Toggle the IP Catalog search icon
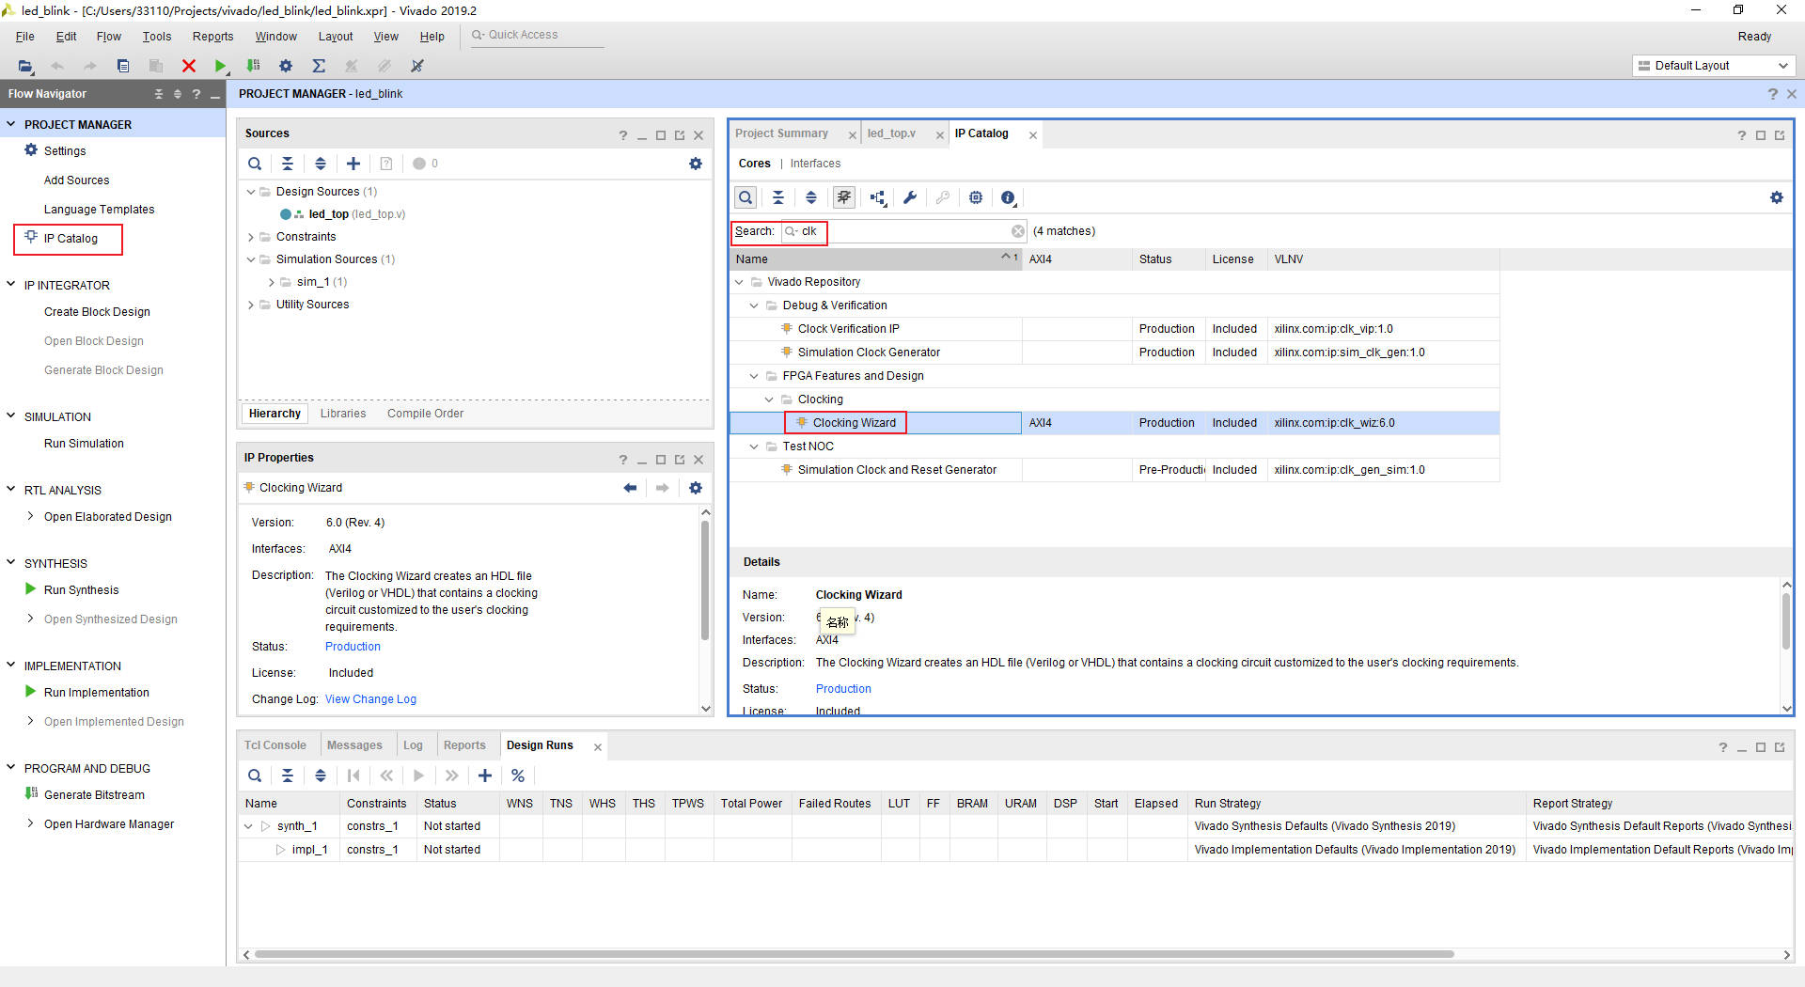1805x987 pixels. 746,197
